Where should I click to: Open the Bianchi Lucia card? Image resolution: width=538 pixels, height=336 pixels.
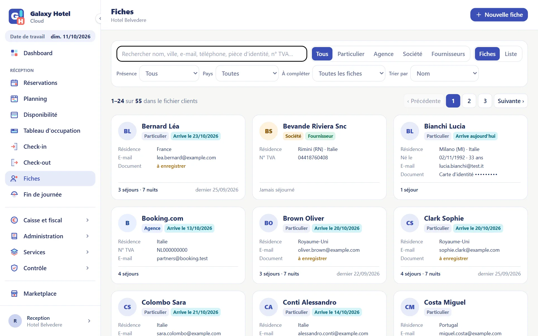point(461,157)
